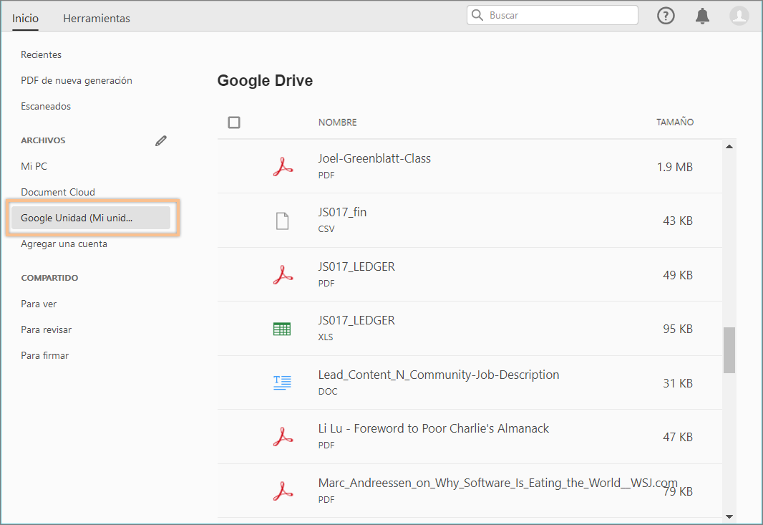Open the Help question mark icon
The width and height of the screenshot is (763, 525).
point(666,15)
